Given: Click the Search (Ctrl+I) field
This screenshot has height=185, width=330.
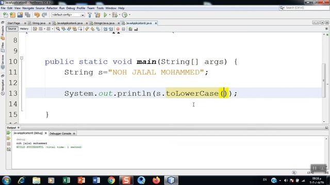Looking at the screenshot, I should pos(304,8).
